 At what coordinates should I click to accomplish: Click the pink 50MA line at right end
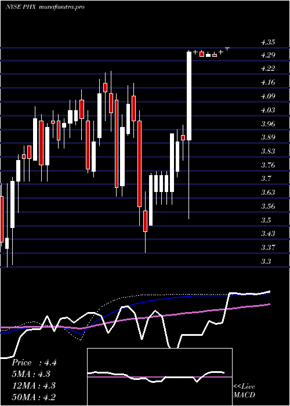coord(268,304)
